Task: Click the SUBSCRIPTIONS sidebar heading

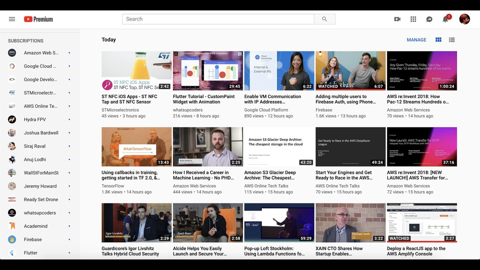Action: (x=26, y=41)
